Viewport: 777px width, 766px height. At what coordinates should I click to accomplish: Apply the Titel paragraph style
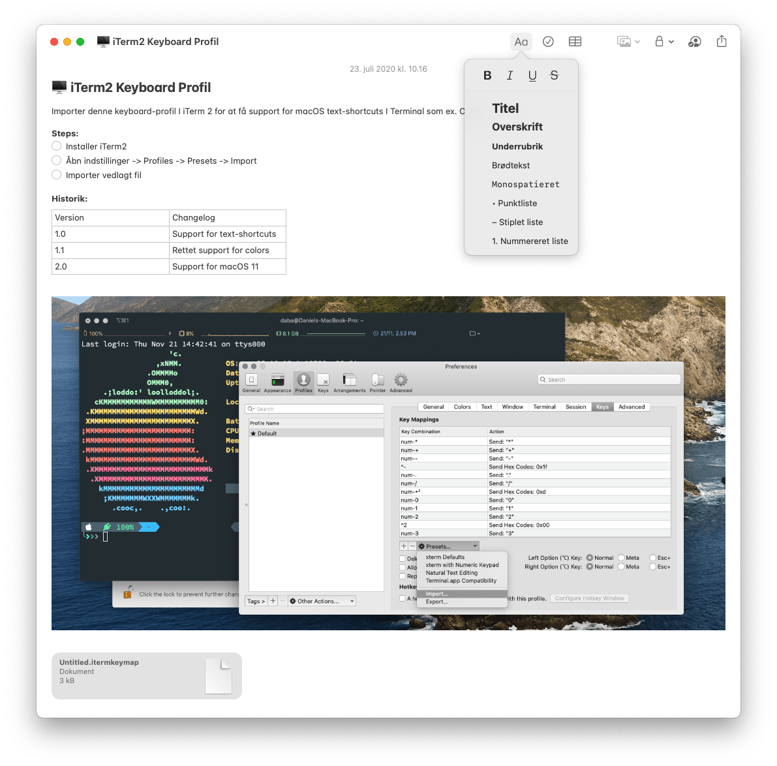coord(506,108)
